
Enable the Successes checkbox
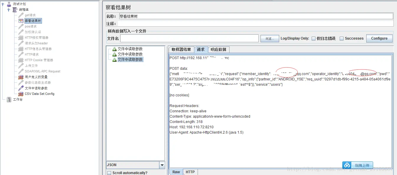(342, 38)
